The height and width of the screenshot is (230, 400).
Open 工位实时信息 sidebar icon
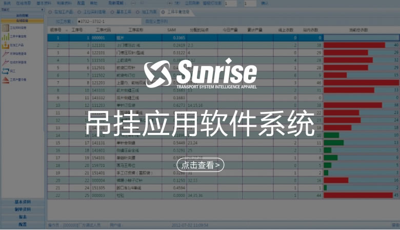6,29
